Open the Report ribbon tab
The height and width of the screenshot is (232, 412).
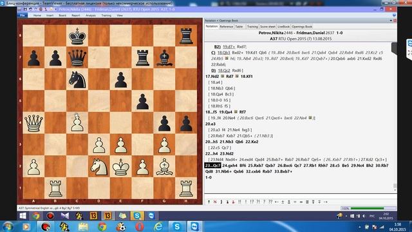coord(76,15)
